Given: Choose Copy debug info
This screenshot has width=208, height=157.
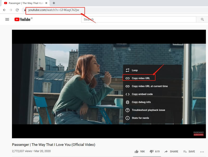Looking at the screenshot, I should [x=152, y=102].
